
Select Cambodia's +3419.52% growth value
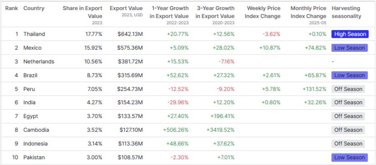(220, 130)
